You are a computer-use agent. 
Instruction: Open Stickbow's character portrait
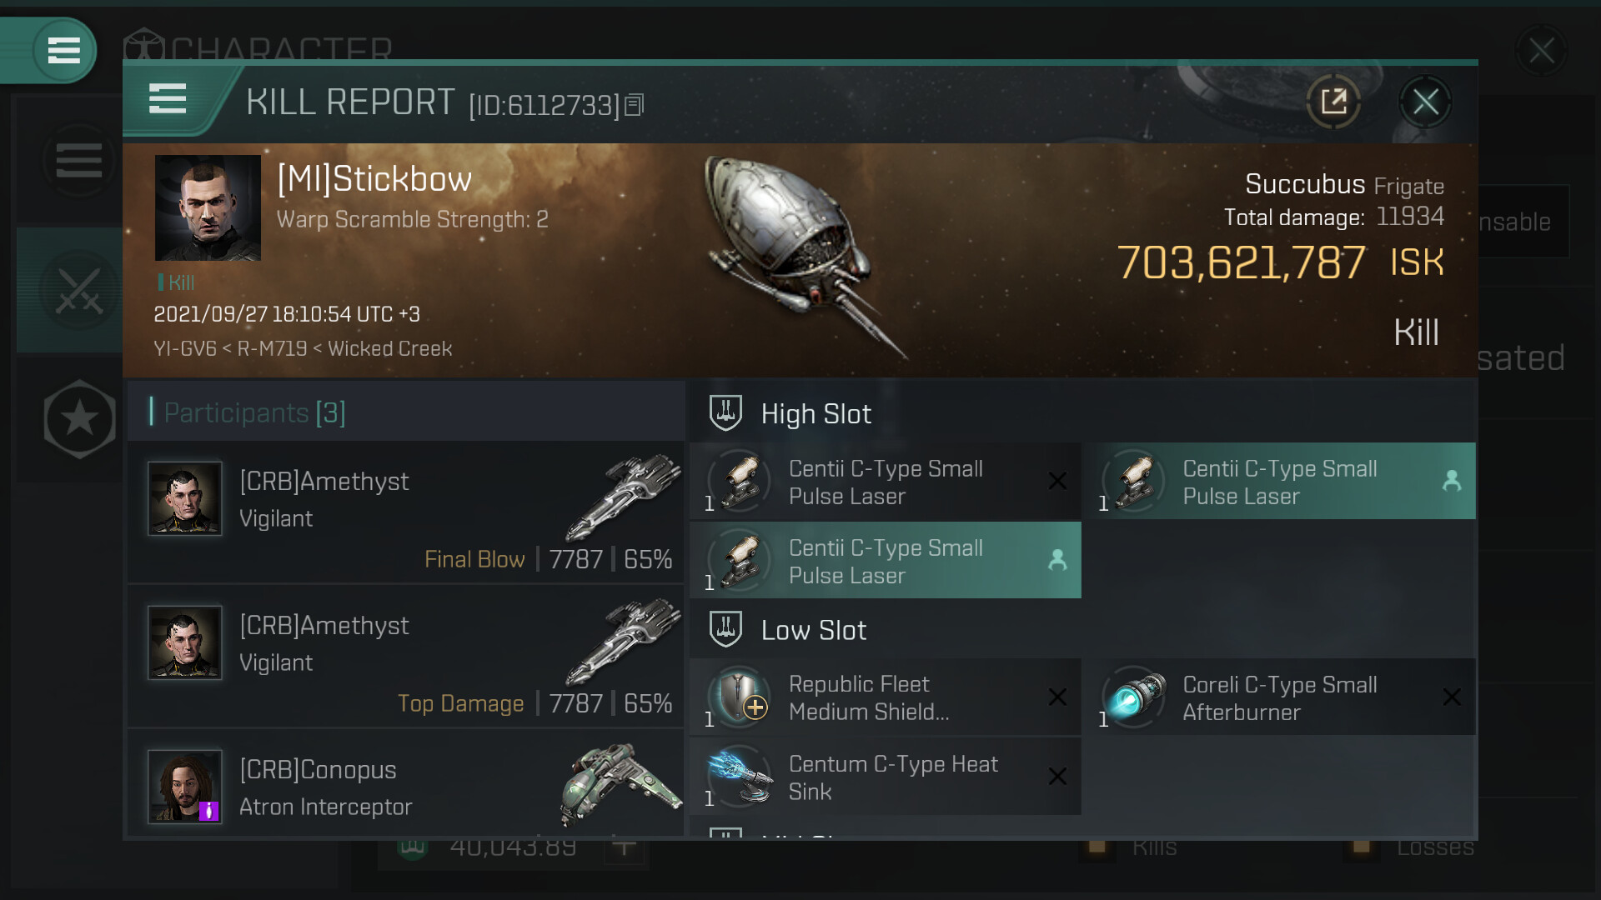click(208, 207)
